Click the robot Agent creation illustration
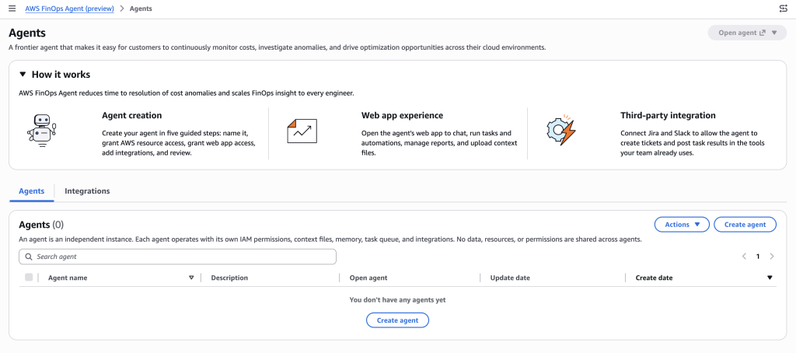The image size is (796, 353). (42, 131)
